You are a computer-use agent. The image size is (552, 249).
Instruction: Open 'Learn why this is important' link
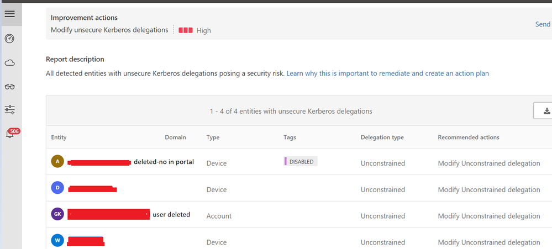coord(387,73)
